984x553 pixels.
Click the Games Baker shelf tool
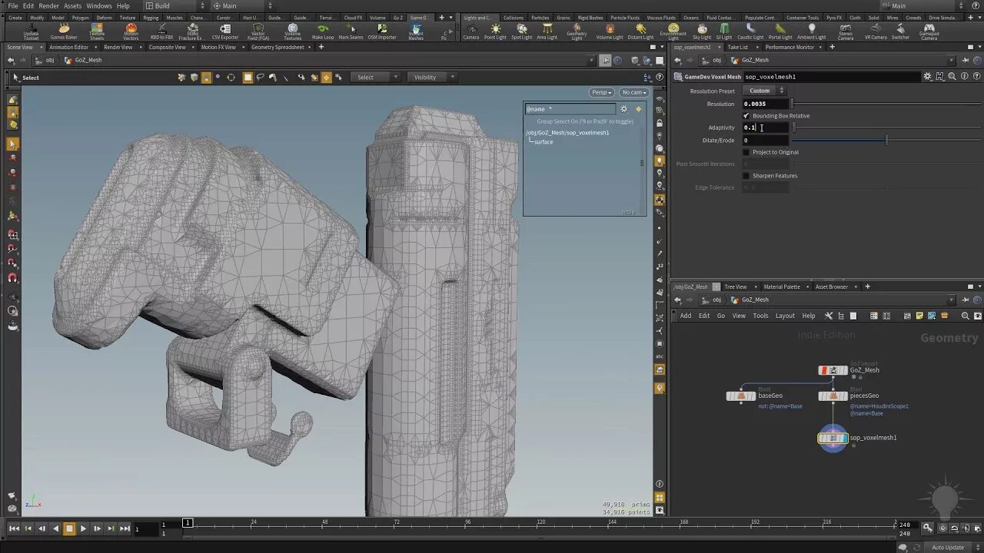click(x=64, y=31)
